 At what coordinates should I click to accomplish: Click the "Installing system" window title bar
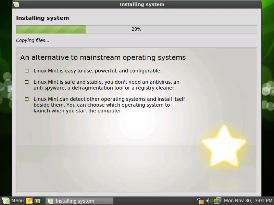point(142,4)
